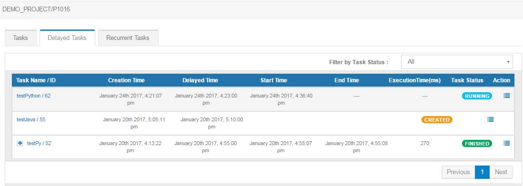523x186 pixels.
Task: Go to the Previous page
Action: pyautogui.click(x=458, y=172)
